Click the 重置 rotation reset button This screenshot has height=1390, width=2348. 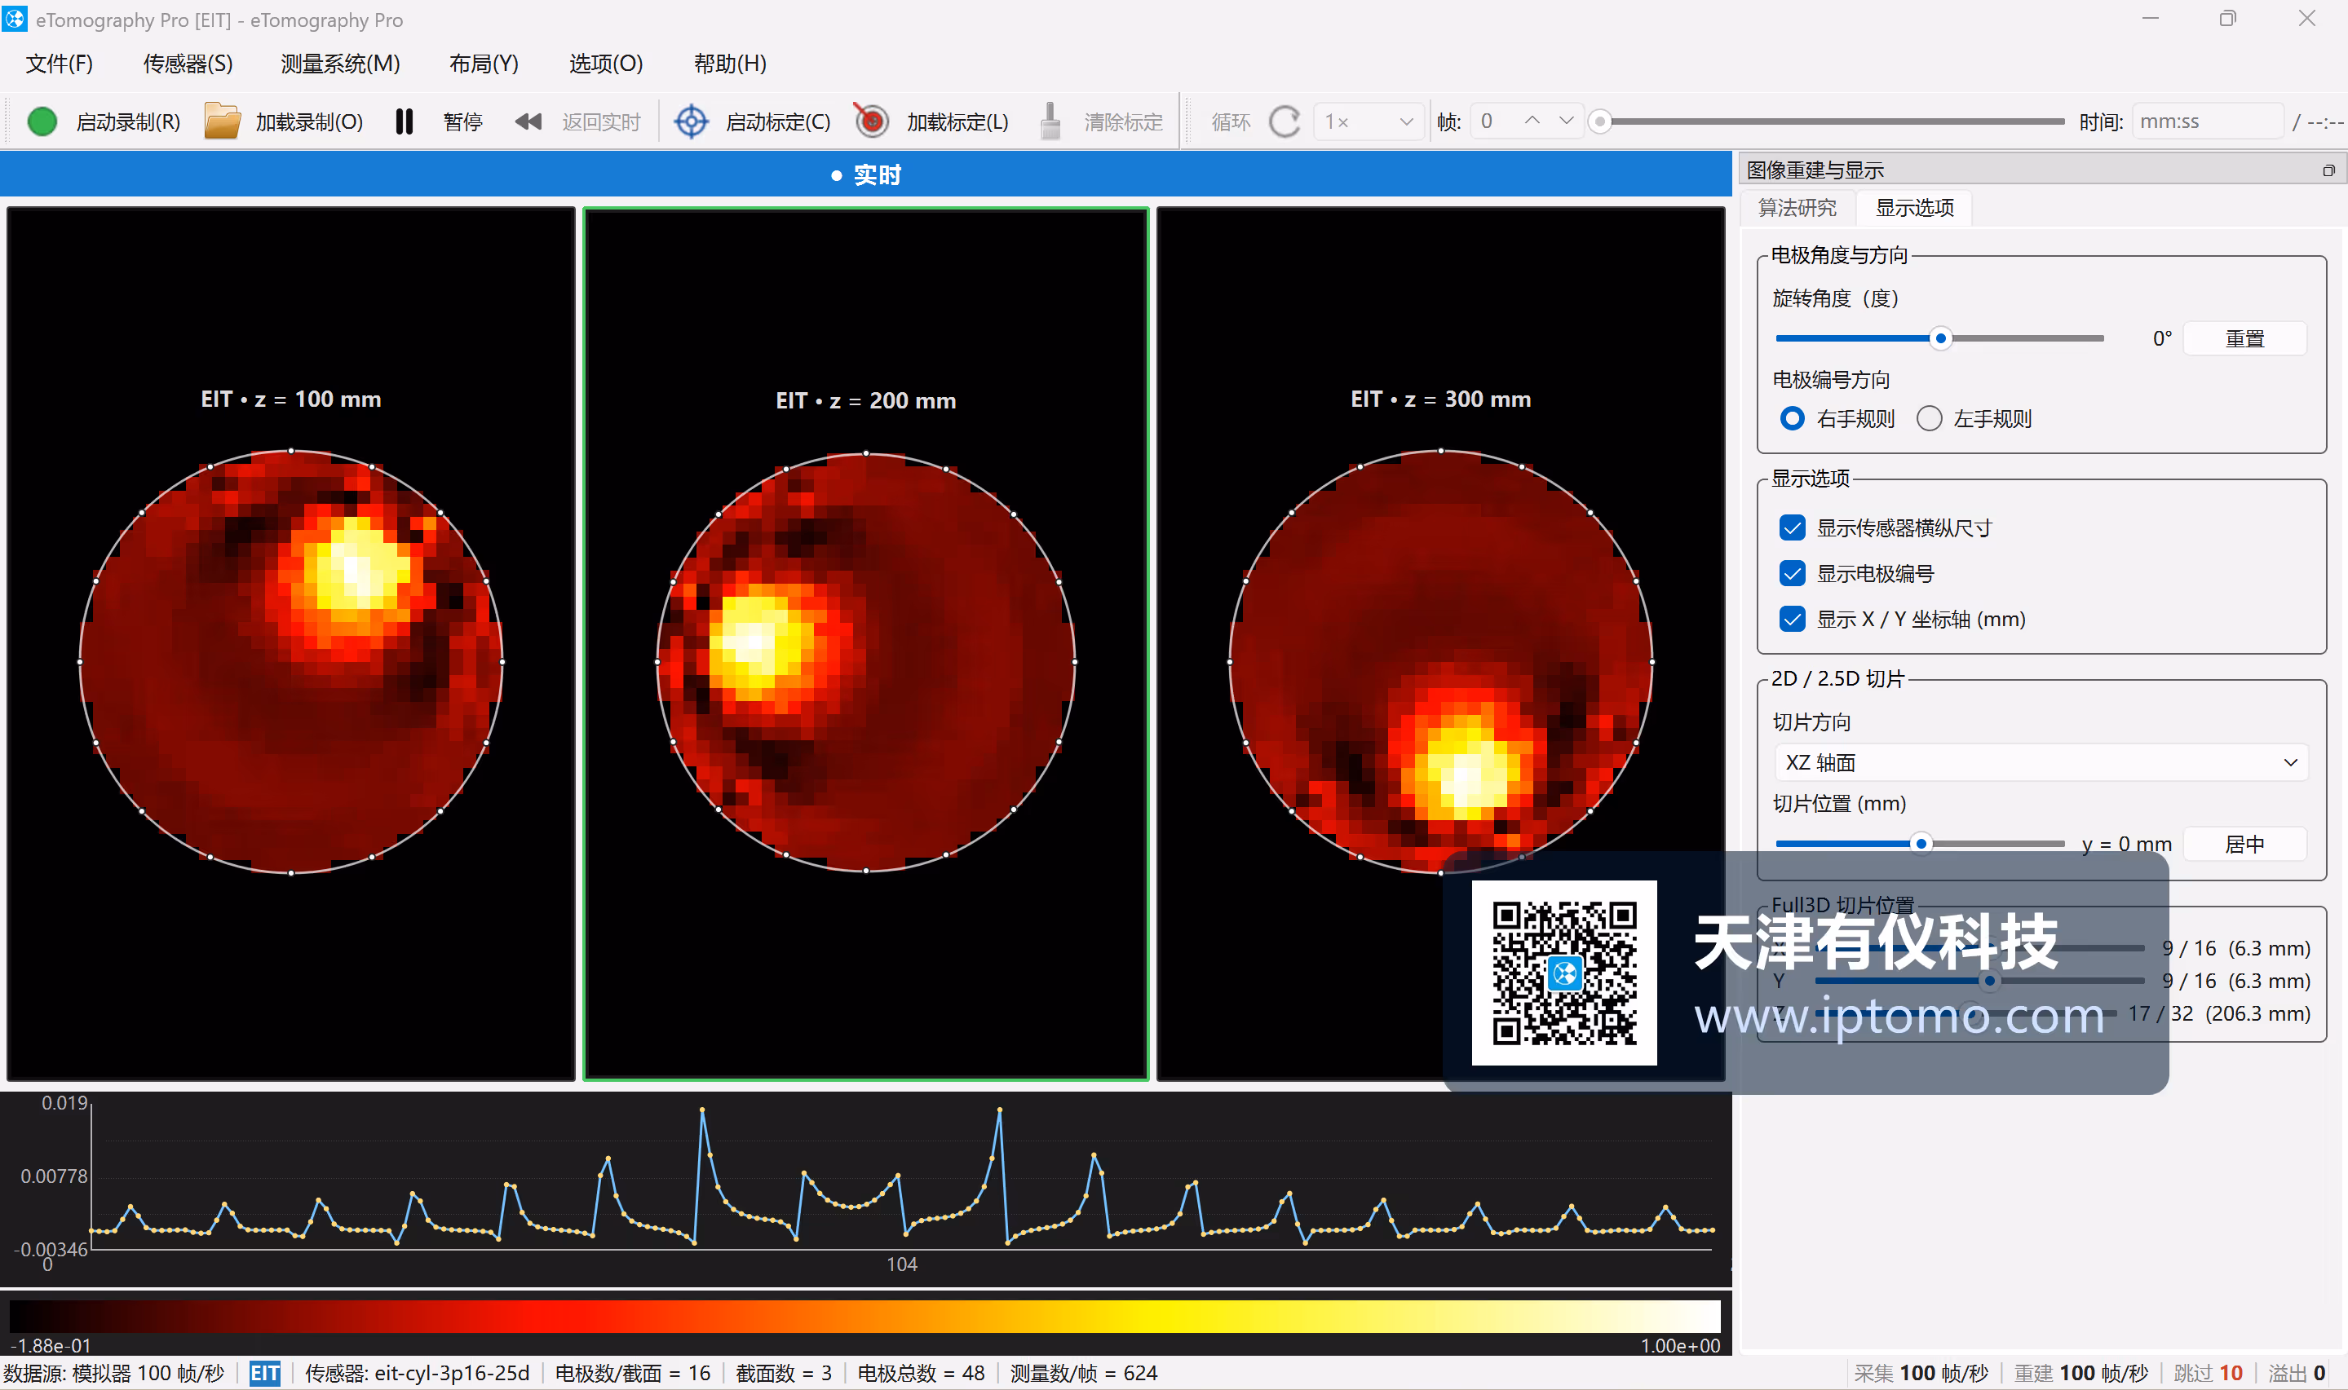(x=2244, y=339)
